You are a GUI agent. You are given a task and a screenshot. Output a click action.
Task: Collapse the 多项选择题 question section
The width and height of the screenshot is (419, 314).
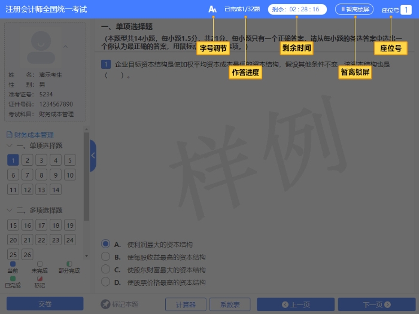pos(10,210)
